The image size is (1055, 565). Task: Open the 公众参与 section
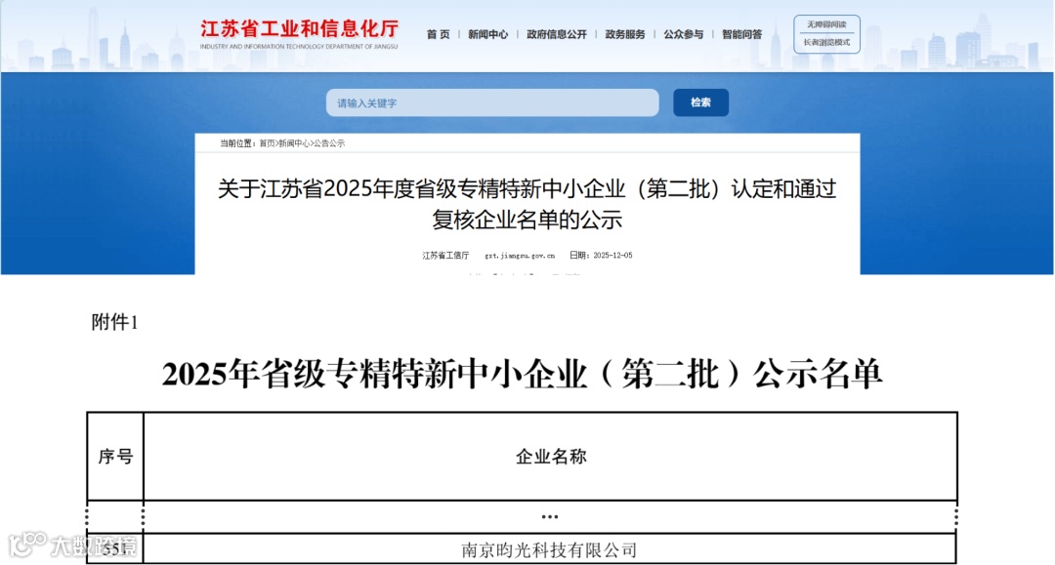683,32
